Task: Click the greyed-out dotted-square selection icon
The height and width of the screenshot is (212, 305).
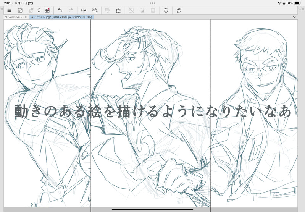Action: pyautogui.click(x=107, y=10)
